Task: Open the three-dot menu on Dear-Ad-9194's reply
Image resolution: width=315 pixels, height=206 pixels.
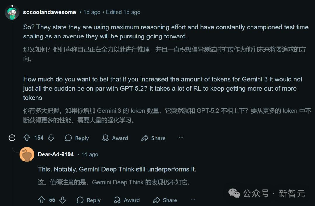Action: [193, 200]
